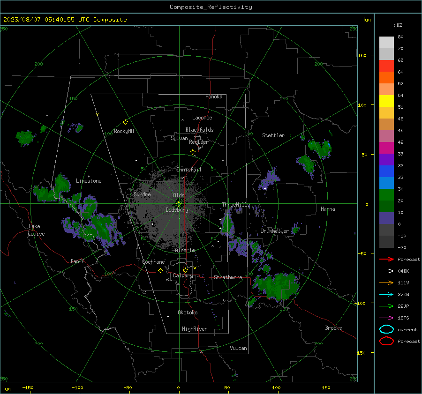Click the Hanna label
The width and height of the screenshot is (422, 394).
328,209
